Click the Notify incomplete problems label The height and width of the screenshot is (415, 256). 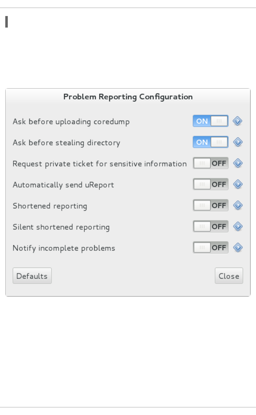64,248
